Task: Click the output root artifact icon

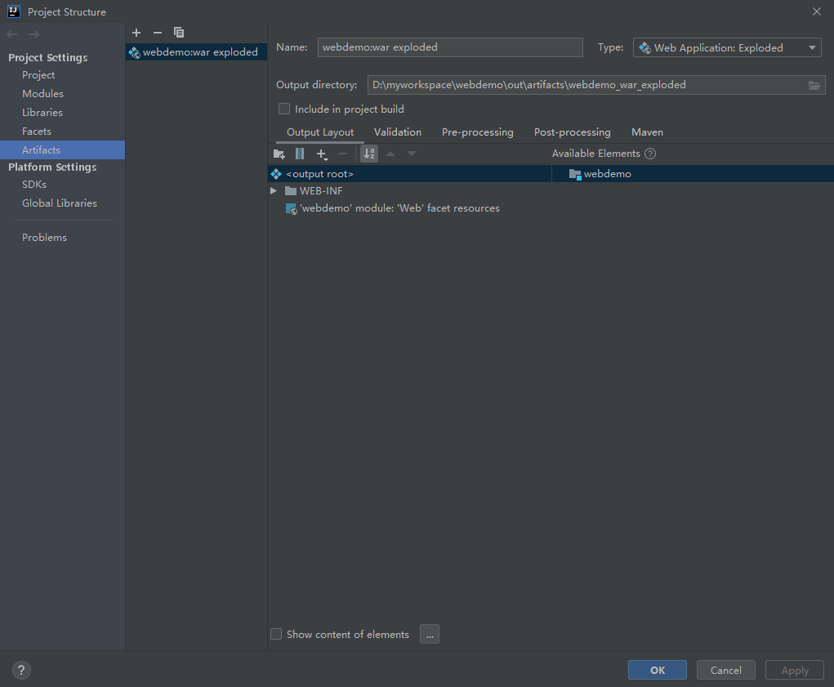Action: [276, 174]
